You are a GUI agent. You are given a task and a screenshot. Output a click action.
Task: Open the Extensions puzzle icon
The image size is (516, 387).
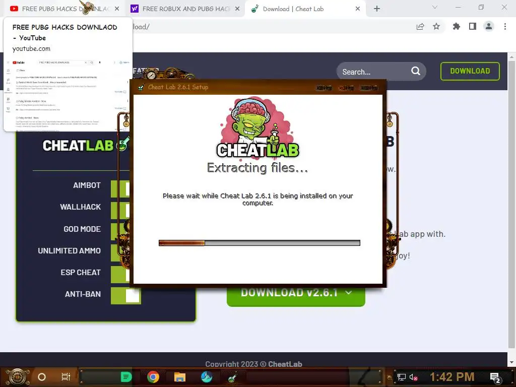click(x=457, y=27)
